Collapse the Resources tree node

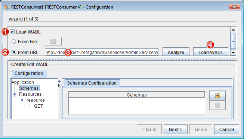coord(15,94)
